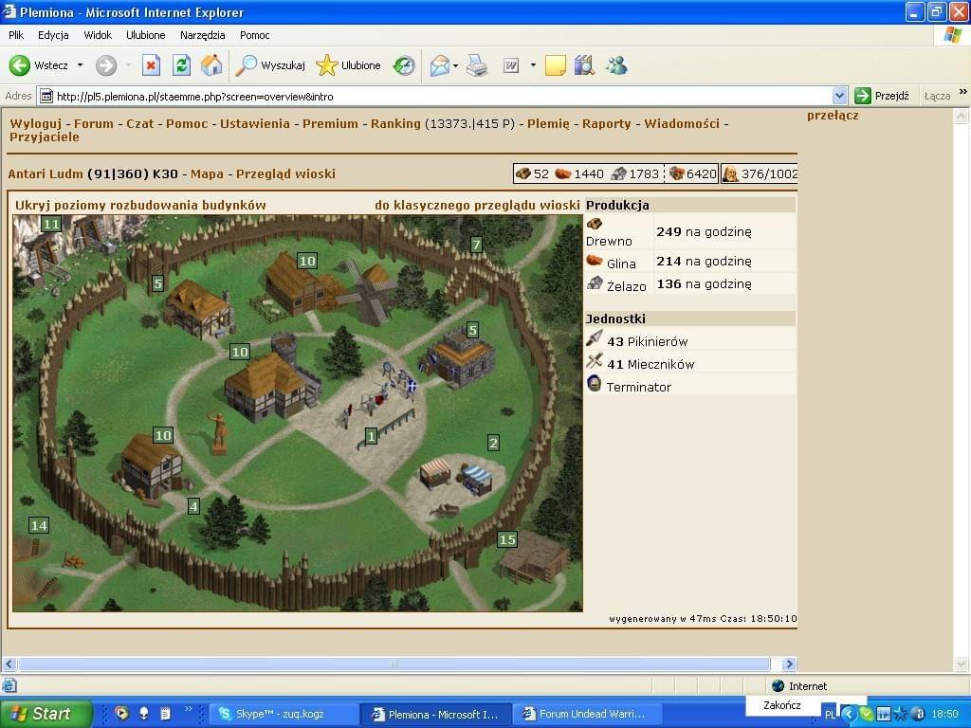This screenshot has height=728, width=971.
Task: Open the Windows Messenger toolbar icon
Action: [616, 65]
